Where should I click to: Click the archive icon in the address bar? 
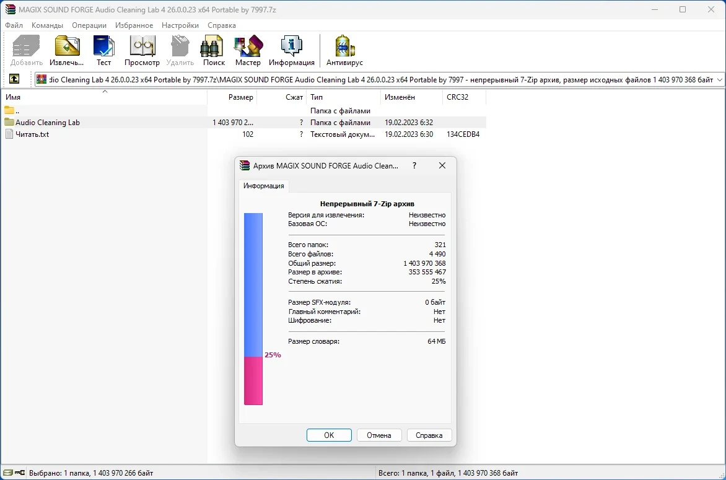point(42,79)
